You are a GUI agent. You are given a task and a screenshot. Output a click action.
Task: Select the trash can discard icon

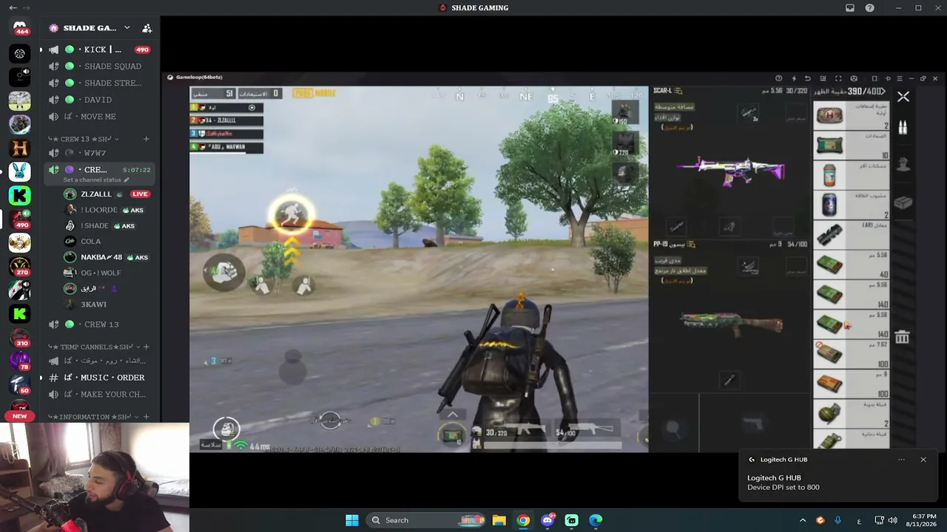point(902,337)
